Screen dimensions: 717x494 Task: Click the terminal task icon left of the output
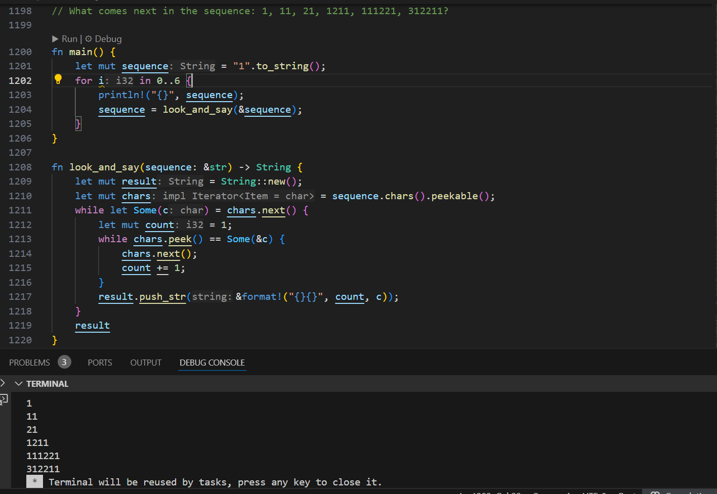pos(4,399)
